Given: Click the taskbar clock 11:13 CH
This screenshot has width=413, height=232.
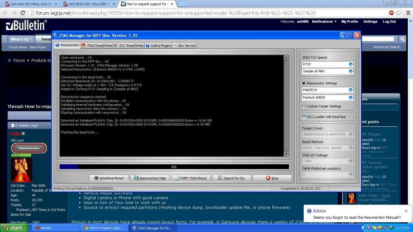Looking at the screenshot, I should (x=402, y=228).
